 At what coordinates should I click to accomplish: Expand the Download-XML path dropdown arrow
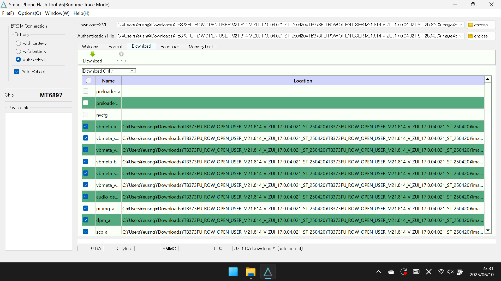[x=461, y=25]
